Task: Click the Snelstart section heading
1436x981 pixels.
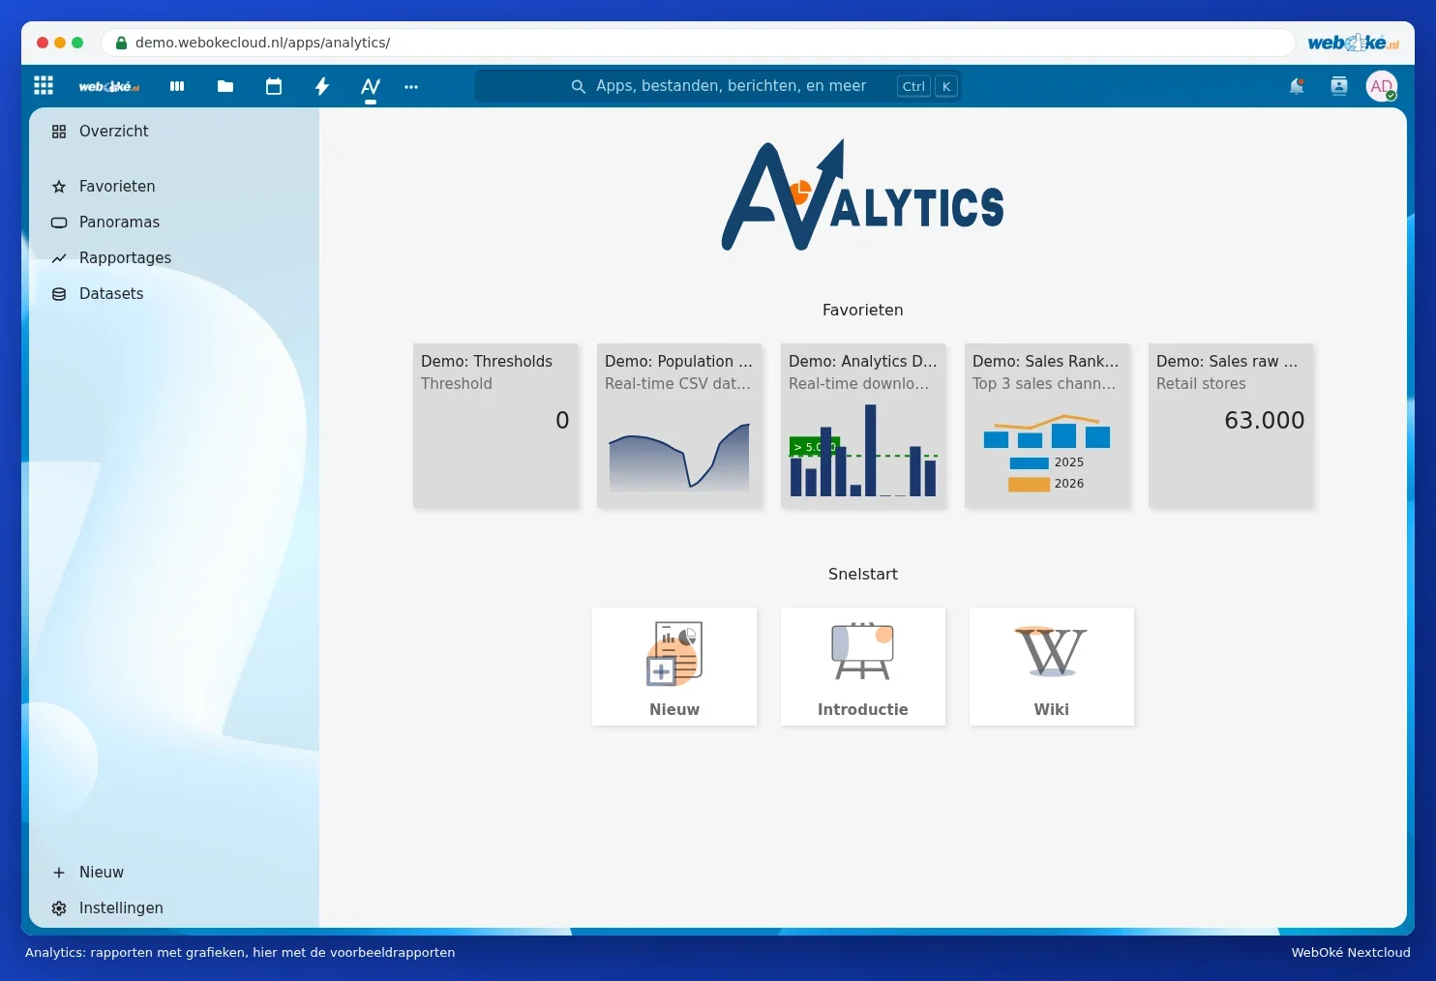Action: coord(863,574)
